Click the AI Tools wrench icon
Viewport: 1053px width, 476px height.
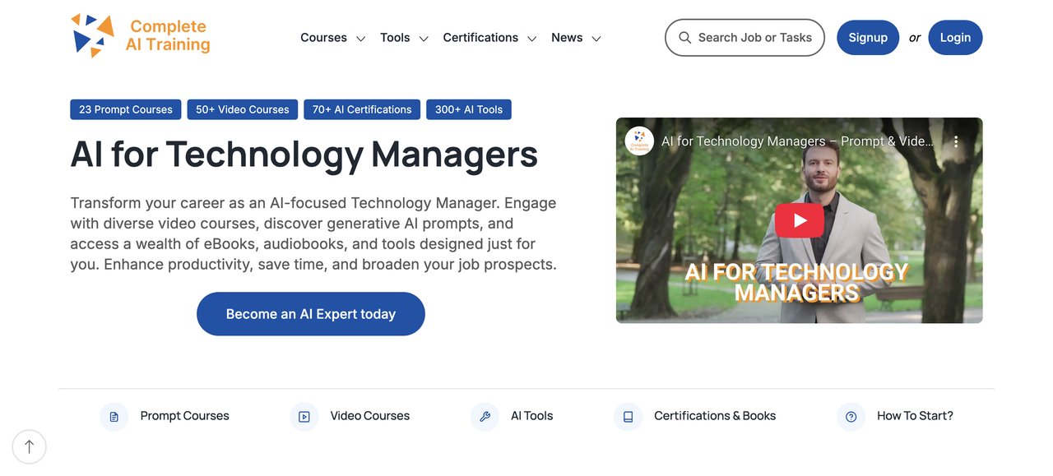(485, 417)
